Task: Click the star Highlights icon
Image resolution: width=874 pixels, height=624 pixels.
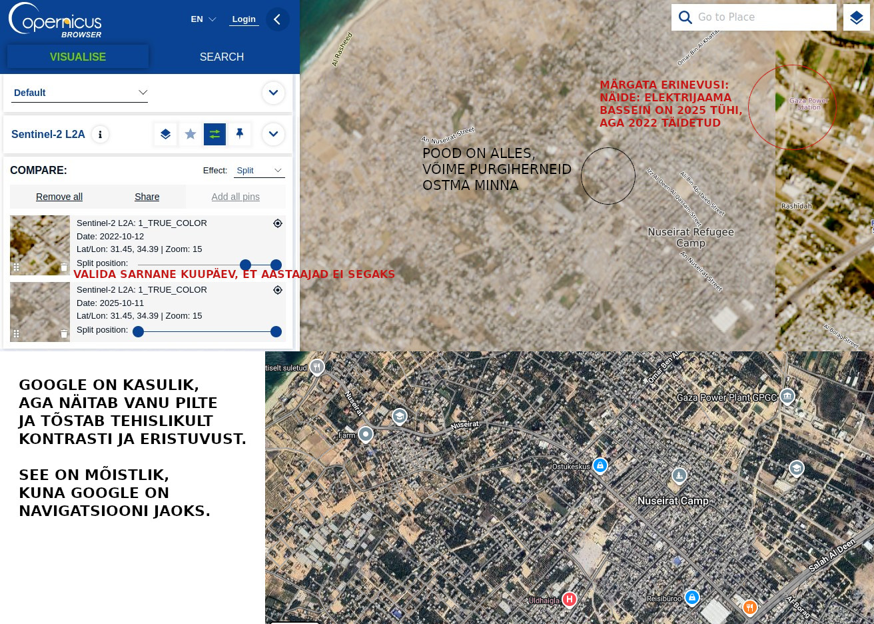Action: point(191,135)
